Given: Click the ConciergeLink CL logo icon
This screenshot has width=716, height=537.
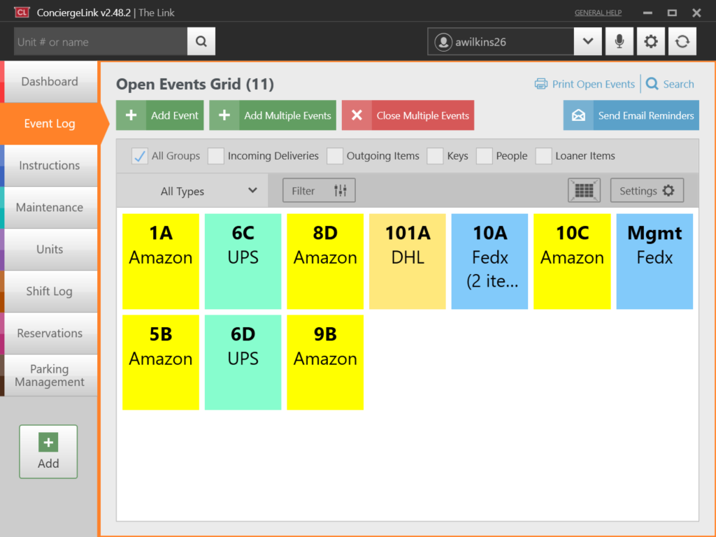Looking at the screenshot, I should click(x=22, y=13).
